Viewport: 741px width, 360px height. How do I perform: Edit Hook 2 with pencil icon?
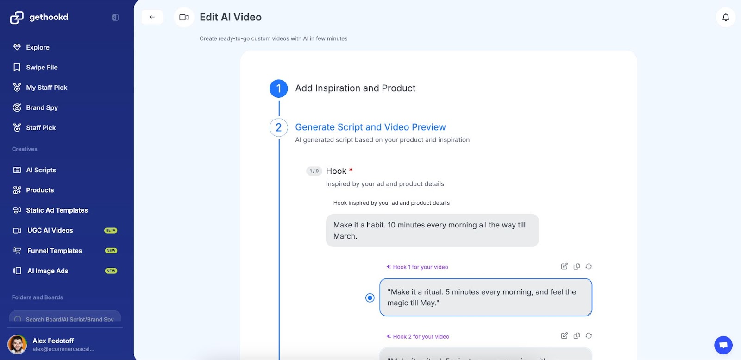coord(564,336)
